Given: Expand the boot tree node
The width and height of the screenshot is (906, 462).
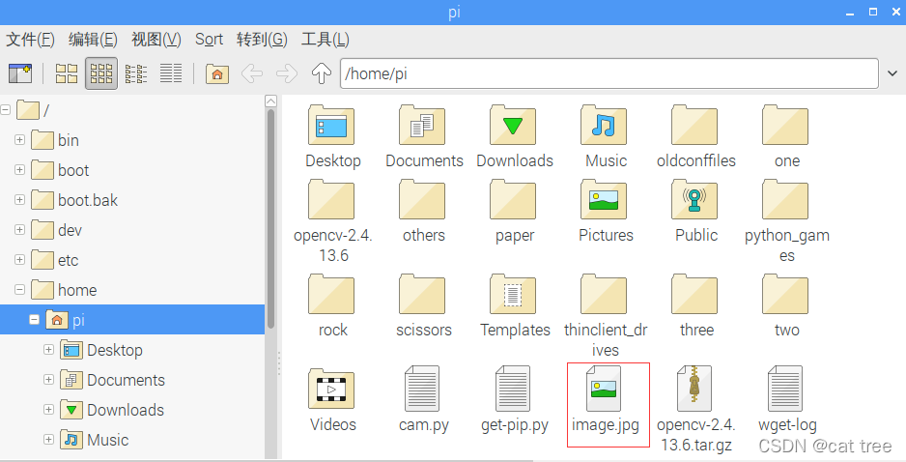Looking at the screenshot, I should (19, 169).
